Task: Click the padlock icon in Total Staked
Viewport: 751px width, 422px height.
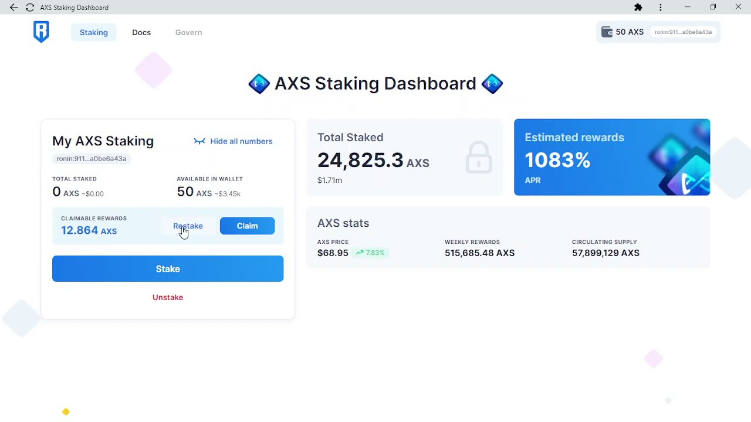Action: (478, 157)
